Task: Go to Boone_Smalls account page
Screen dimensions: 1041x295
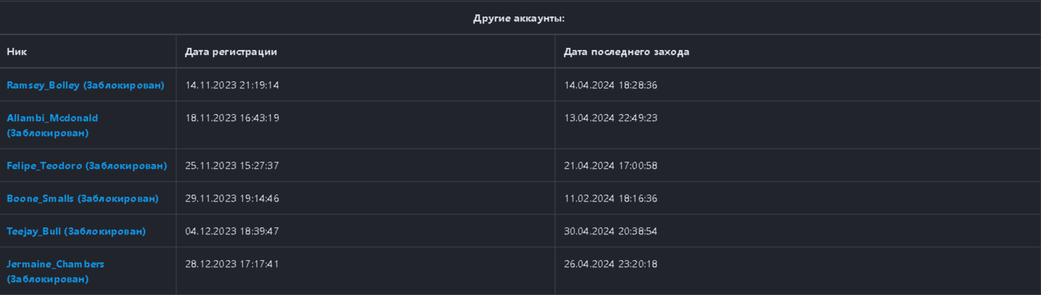Action: 82,198
